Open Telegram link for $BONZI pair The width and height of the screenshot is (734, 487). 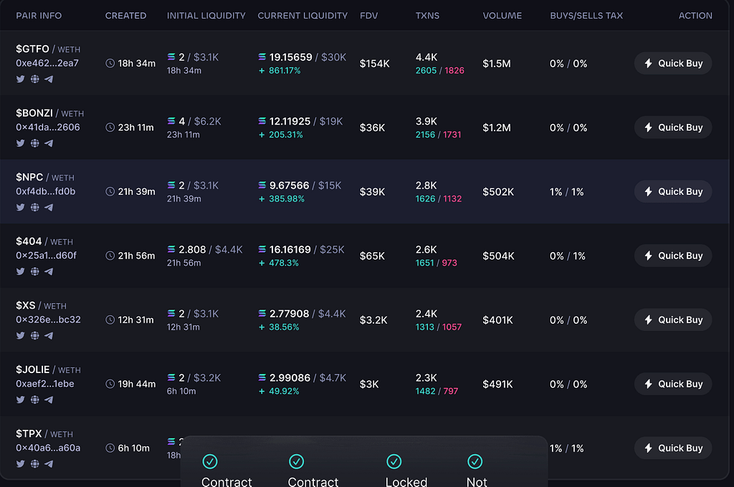coord(49,143)
